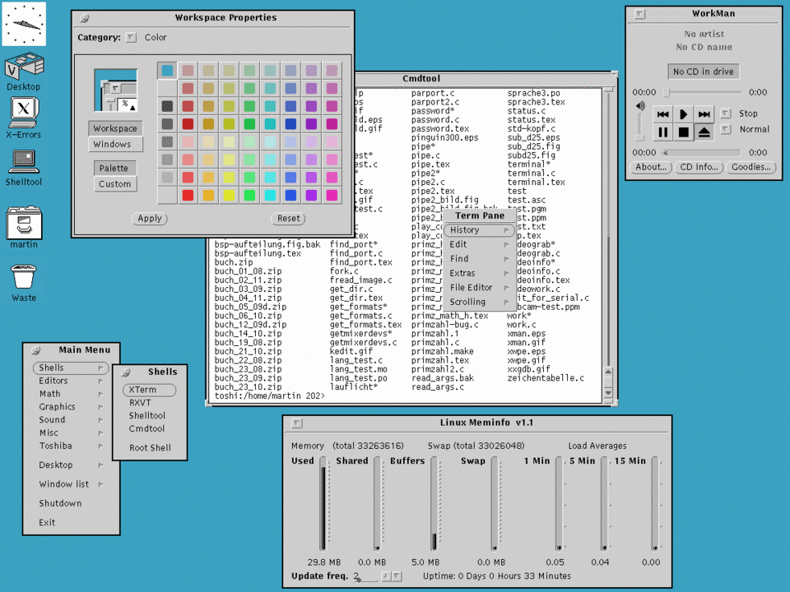Select File Editor in Term Pane menu
Image resolution: width=790 pixels, height=592 pixels.
[x=472, y=288]
